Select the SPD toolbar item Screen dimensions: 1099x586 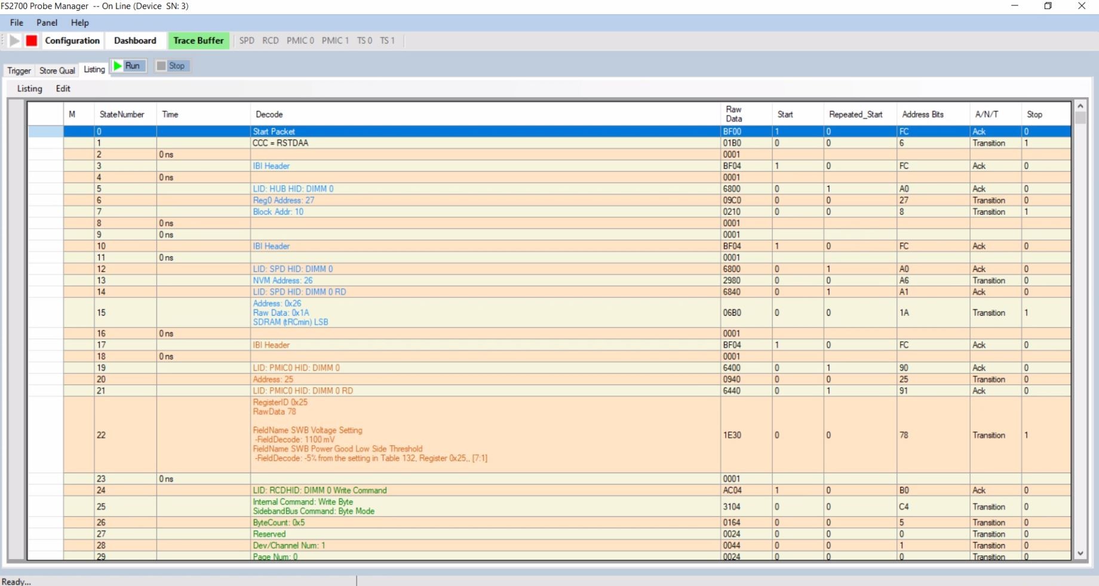(247, 41)
